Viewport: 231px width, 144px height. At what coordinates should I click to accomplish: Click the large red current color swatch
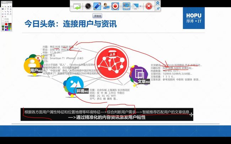coord(6,24)
